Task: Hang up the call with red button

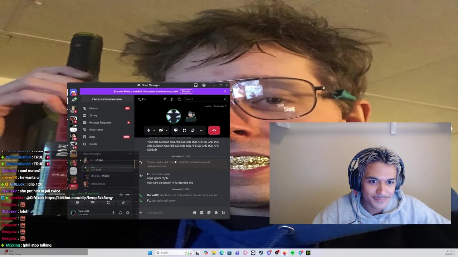Action: 214,130
